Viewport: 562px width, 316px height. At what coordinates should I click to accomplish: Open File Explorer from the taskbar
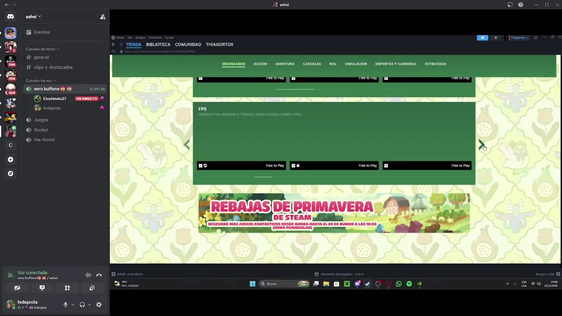tap(326, 284)
